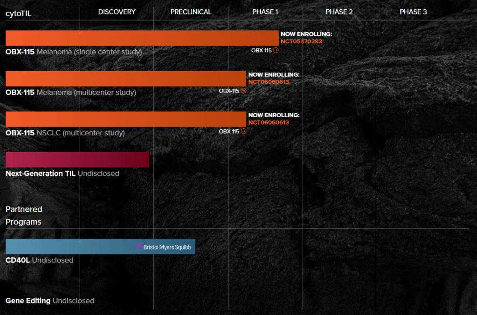Screen dimensions: 477x315
Task: Open the NCT05470283 trial link
Action: tap(301, 41)
